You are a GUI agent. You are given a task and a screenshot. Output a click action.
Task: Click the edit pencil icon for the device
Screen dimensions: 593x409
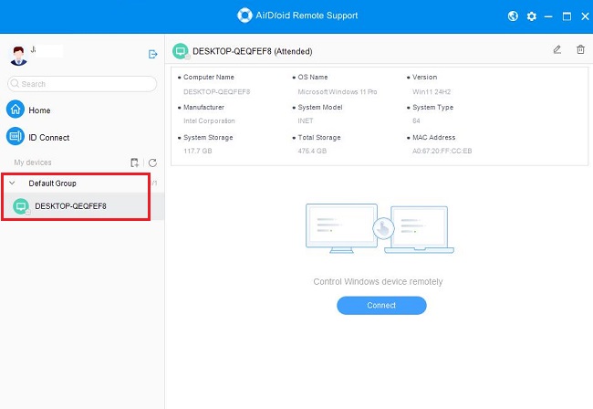pos(557,49)
